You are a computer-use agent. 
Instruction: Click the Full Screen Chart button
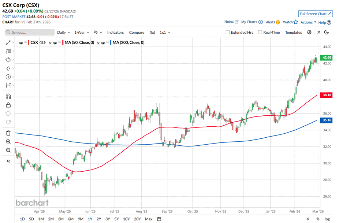[x=315, y=14]
